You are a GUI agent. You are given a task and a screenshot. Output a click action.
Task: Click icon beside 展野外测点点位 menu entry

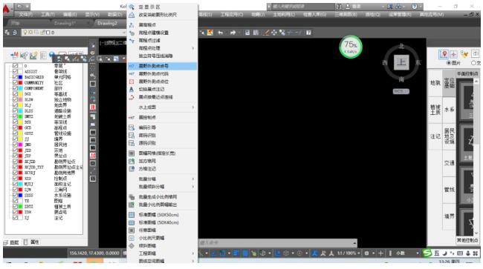[x=132, y=82]
